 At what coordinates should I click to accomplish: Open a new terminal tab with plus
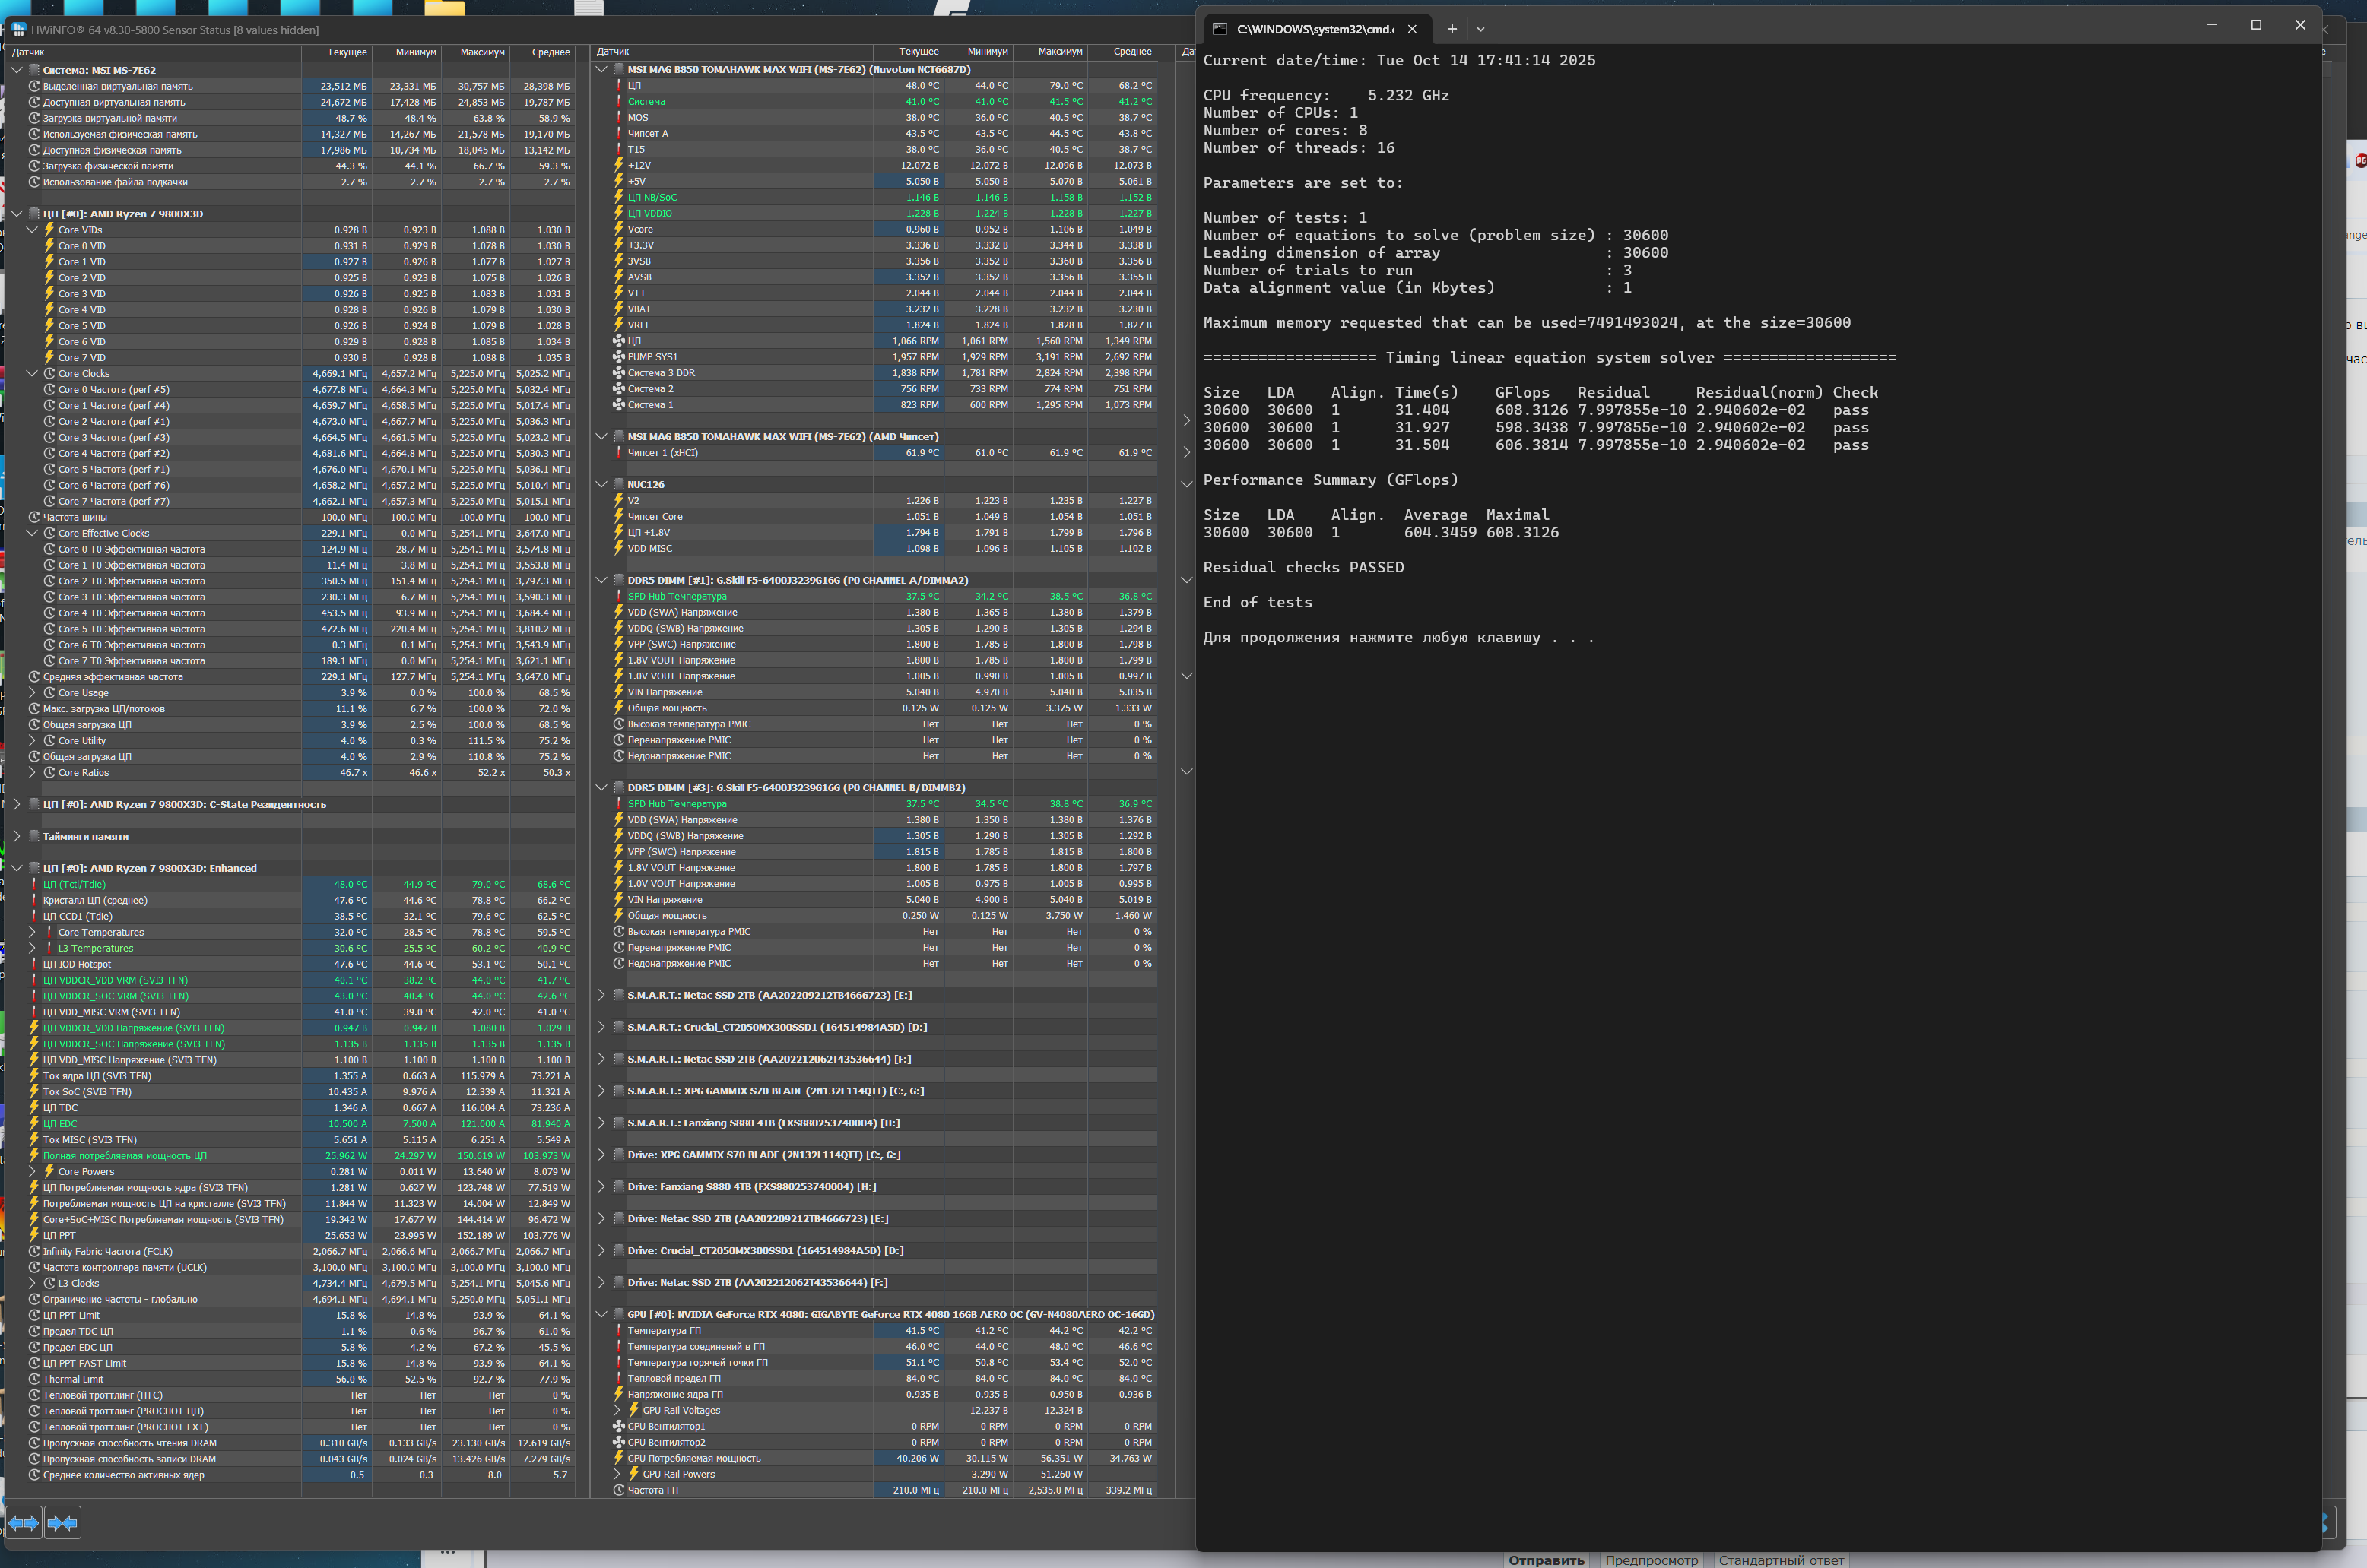[1452, 29]
